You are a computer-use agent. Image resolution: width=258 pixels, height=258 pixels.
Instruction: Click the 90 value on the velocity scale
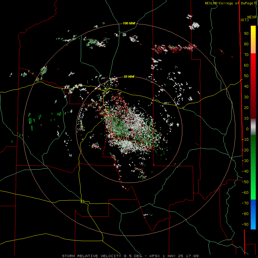coord(246,34)
